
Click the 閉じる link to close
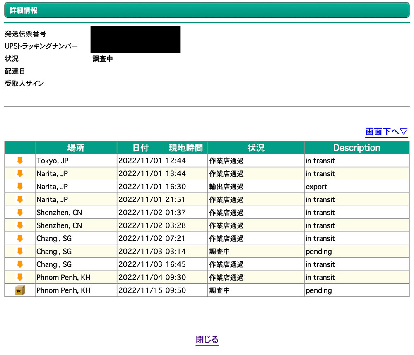[x=207, y=339]
